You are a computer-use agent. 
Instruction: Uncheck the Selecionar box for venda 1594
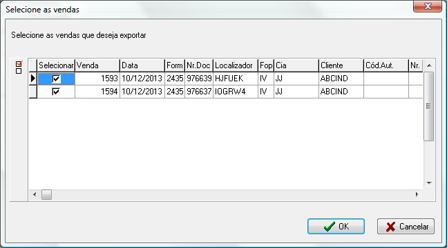(x=56, y=92)
